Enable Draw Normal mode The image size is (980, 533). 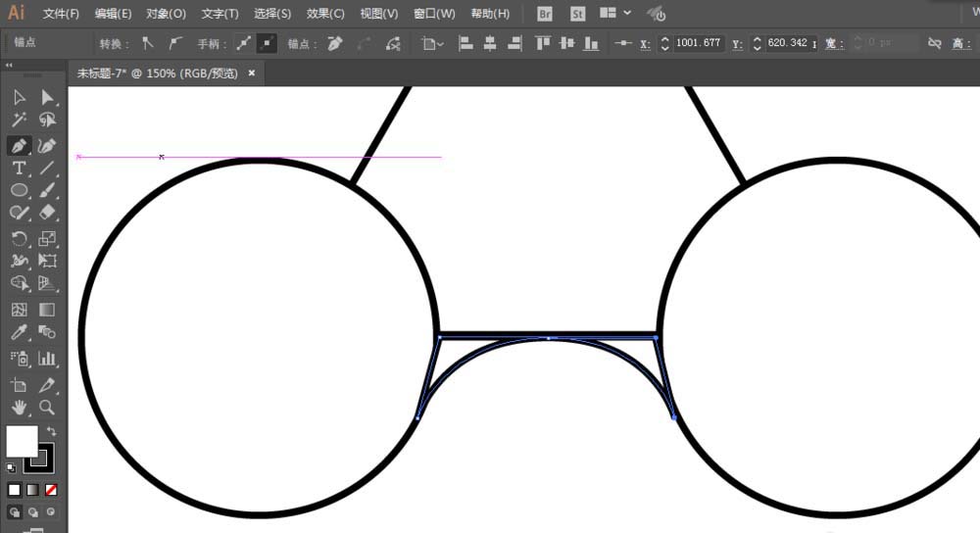15,511
